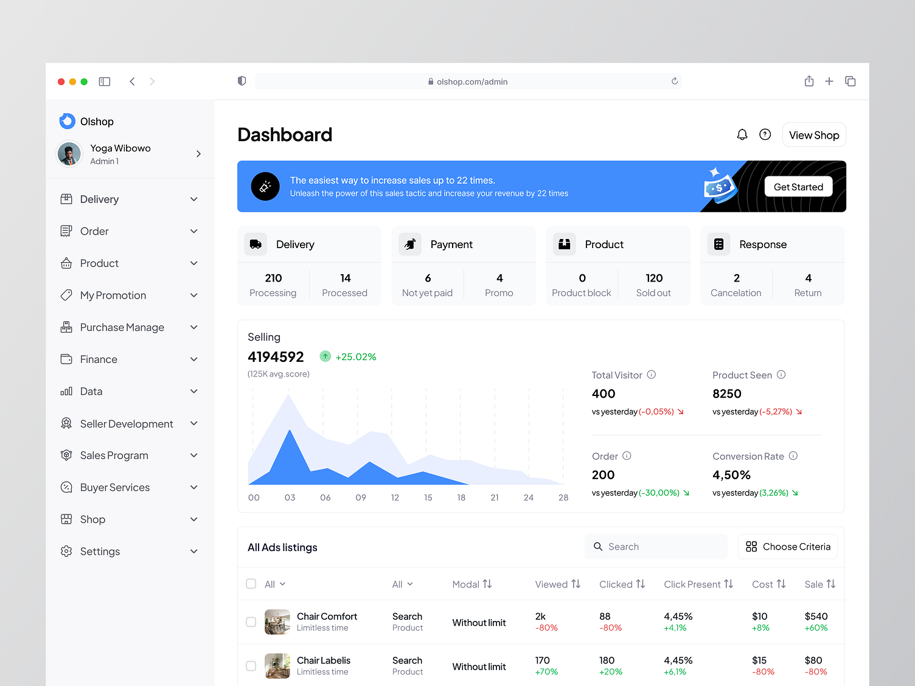Click the help question mark icon
This screenshot has width=915, height=686.
[765, 134]
